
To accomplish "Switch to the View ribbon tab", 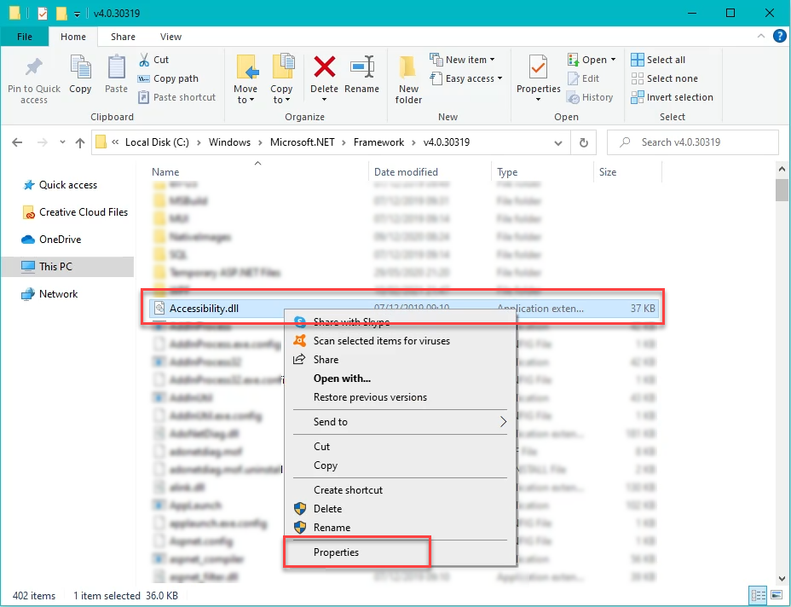I will coord(170,37).
